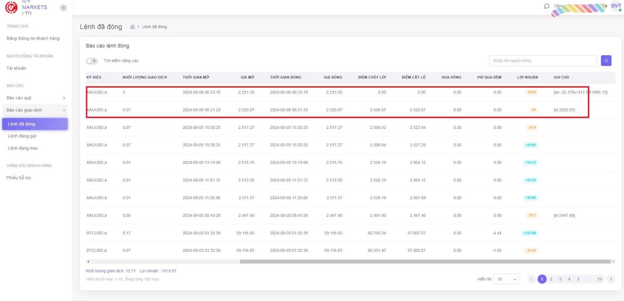Select Lệnh đã đóng in the sidebar
The height and width of the screenshot is (301, 624).
pos(35,124)
